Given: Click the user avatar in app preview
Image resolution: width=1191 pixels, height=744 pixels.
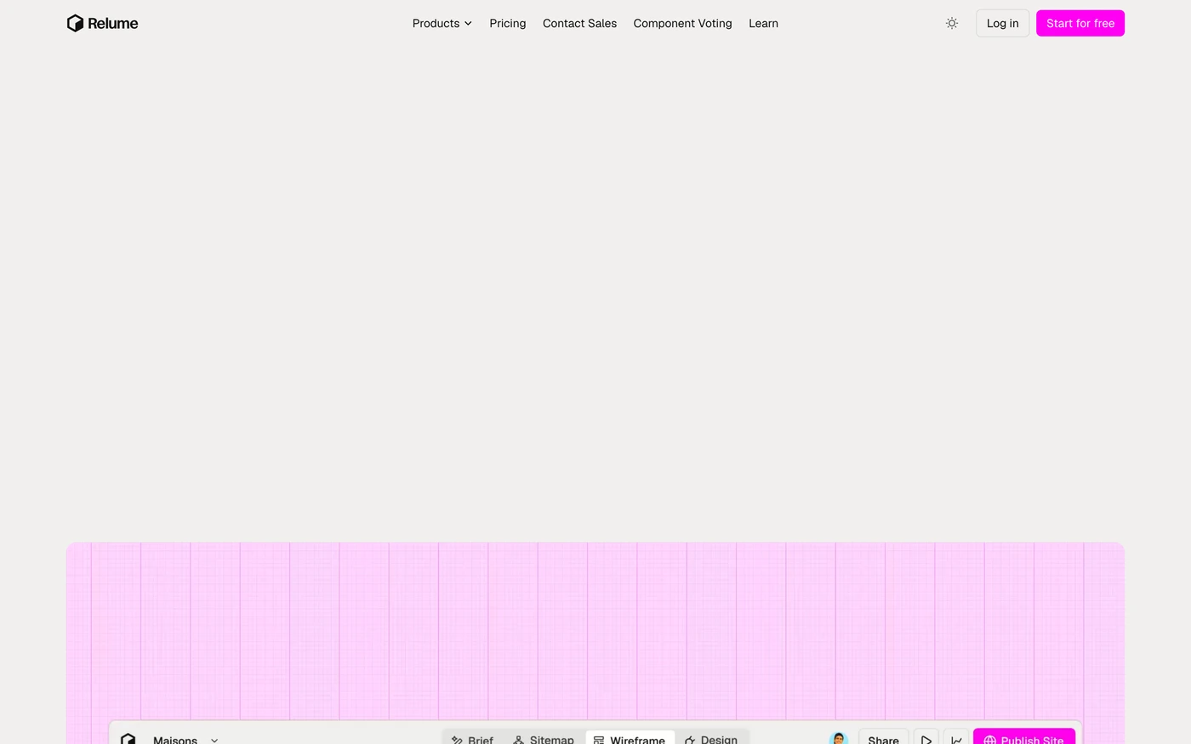Looking at the screenshot, I should pos(839,738).
